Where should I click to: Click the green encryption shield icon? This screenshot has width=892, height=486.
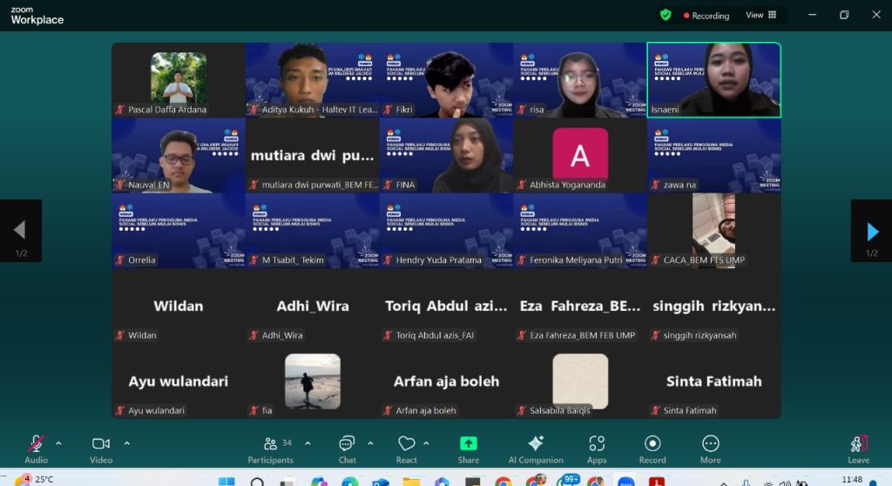tap(666, 15)
